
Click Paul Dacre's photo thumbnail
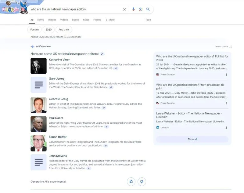39,124
